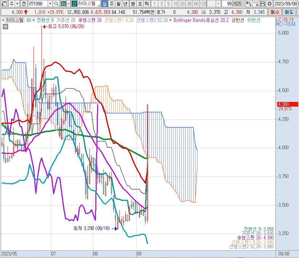Click the green 뉴 news icon
Viewport: 299px width, 258px height.
[63, 3]
